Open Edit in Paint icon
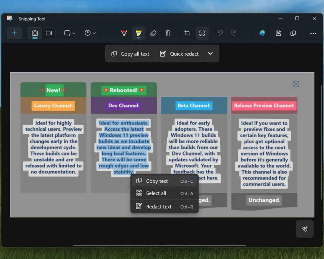This screenshot has width=324, height=259. 262,33
